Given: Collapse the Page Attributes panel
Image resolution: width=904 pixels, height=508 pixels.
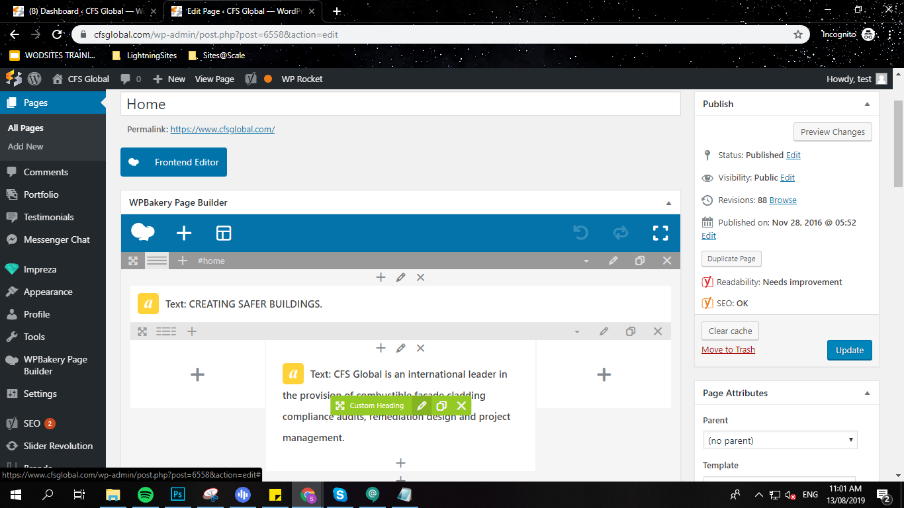Looking at the screenshot, I should [867, 393].
